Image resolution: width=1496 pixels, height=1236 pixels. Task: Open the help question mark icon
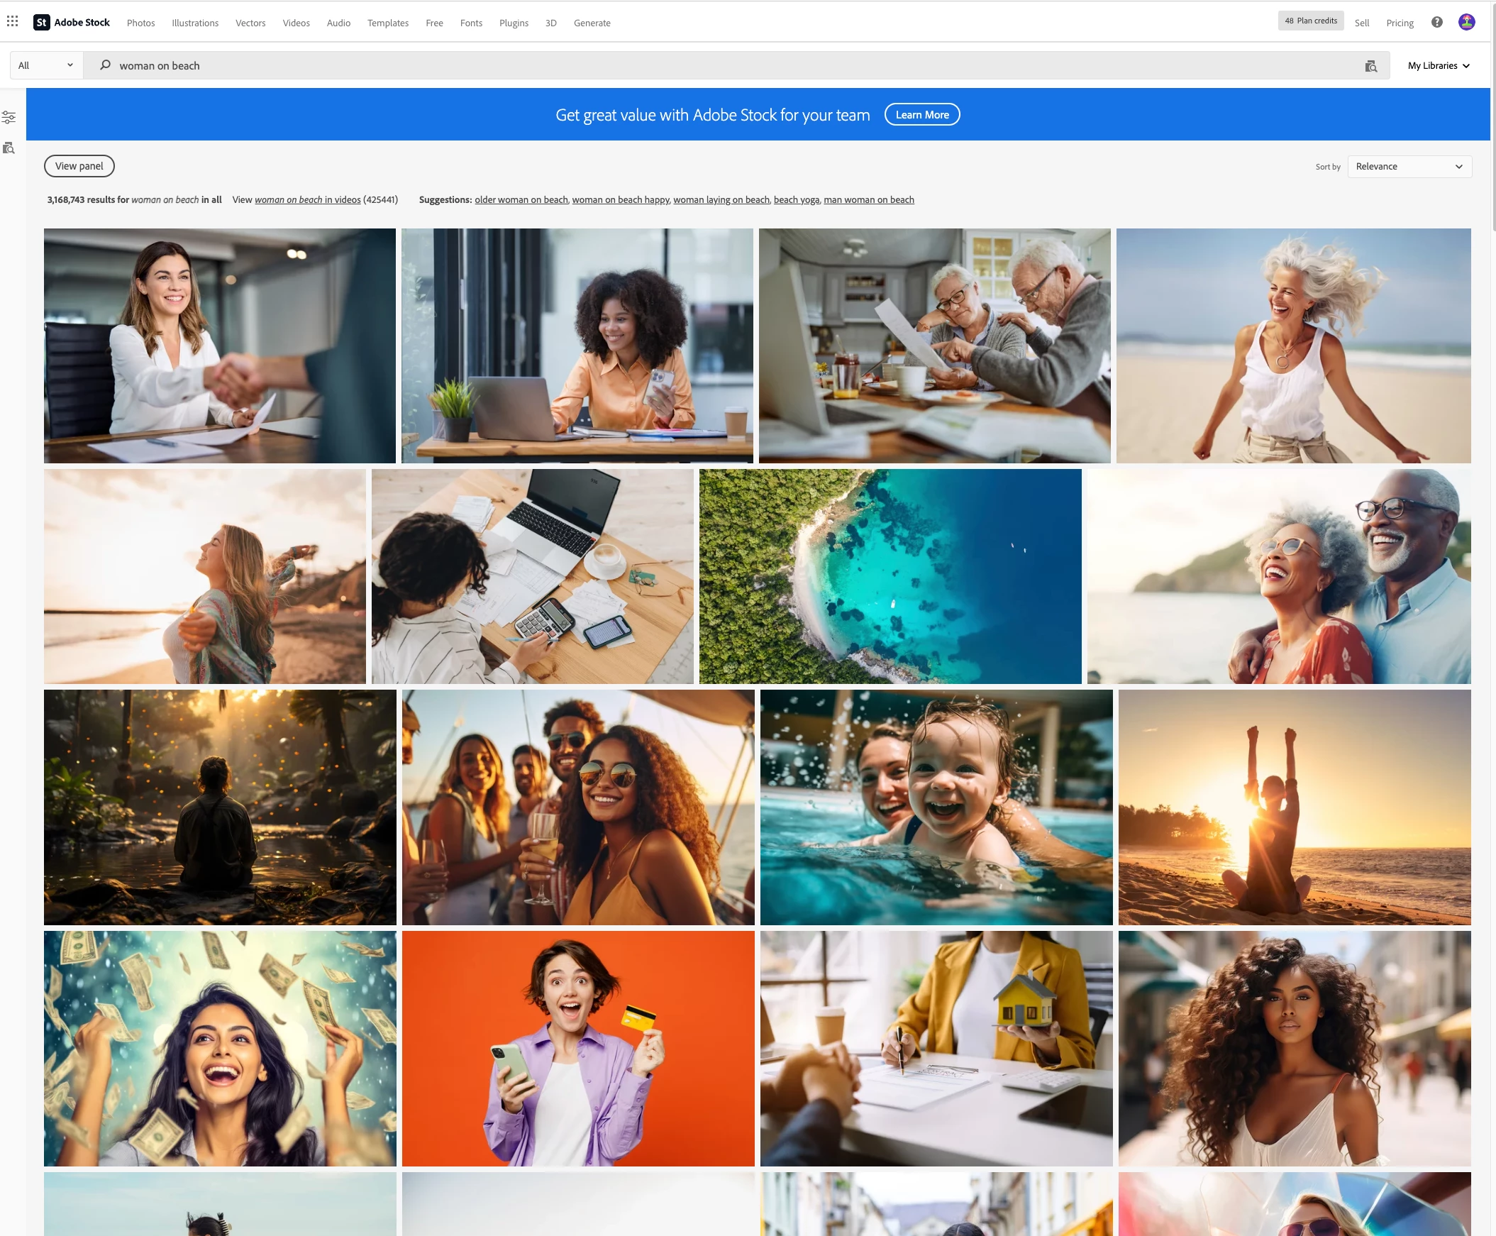[x=1436, y=22]
